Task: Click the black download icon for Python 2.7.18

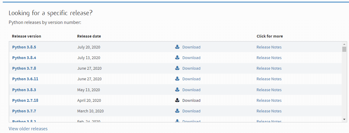Action: coord(177,100)
